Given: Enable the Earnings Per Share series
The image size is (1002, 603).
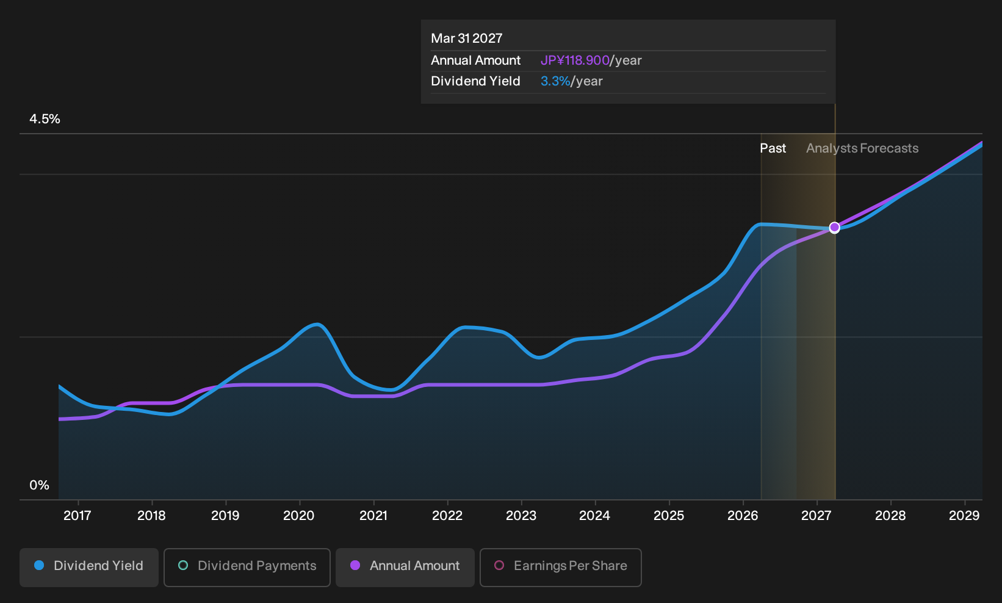Looking at the screenshot, I should [x=561, y=568].
